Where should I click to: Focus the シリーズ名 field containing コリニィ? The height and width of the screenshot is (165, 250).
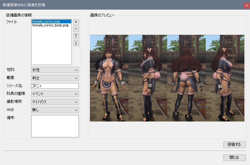tap(55, 86)
